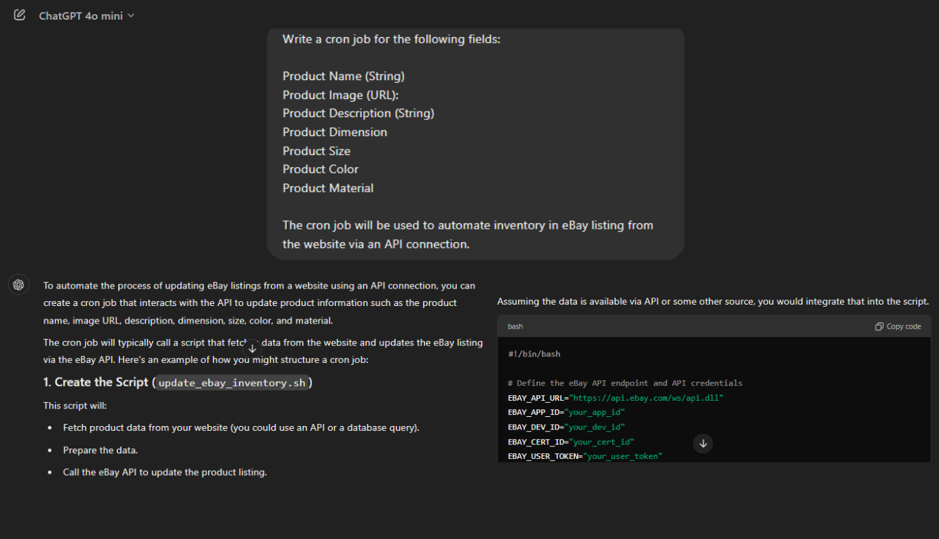Click the sentence 'The cron job will be used to automate inventory'
Screen dimensions: 939x539
468,234
